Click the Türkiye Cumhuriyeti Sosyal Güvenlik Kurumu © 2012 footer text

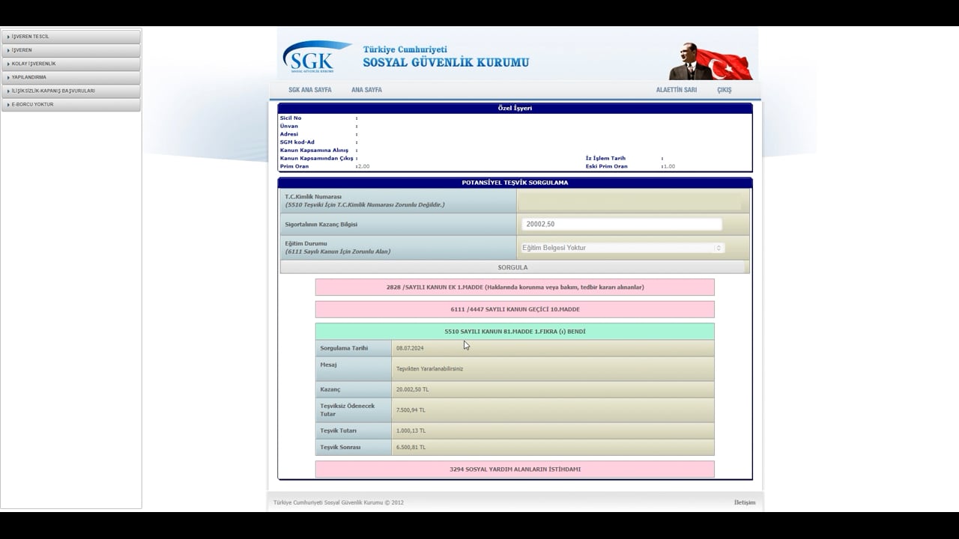(x=339, y=502)
